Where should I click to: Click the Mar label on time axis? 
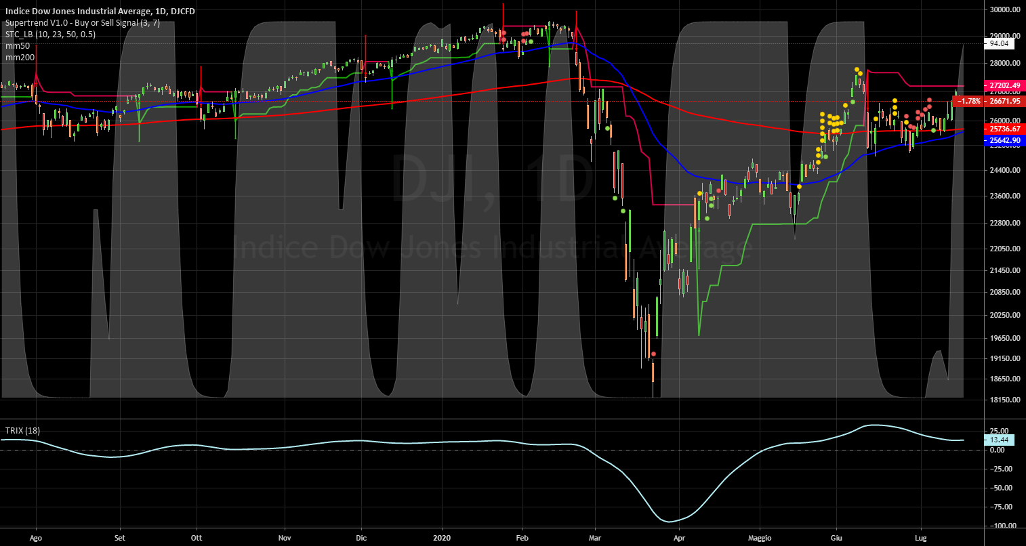pyautogui.click(x=595, y=537)
